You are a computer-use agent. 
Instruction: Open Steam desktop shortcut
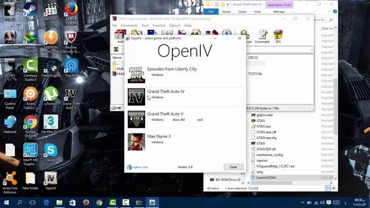30,12
